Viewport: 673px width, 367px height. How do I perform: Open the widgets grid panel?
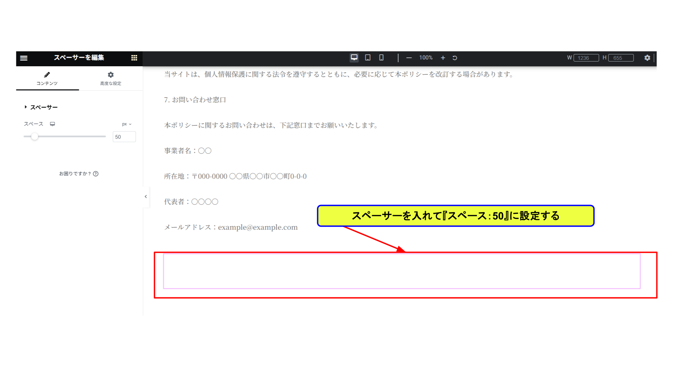click(134, 58)
